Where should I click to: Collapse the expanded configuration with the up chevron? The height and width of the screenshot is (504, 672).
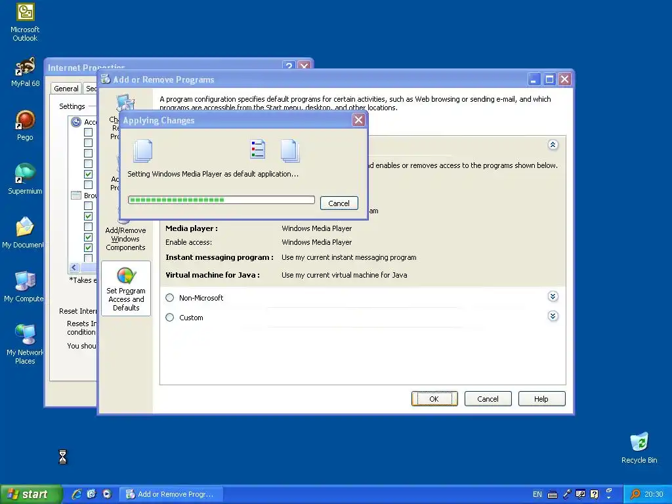coord(553,144)
